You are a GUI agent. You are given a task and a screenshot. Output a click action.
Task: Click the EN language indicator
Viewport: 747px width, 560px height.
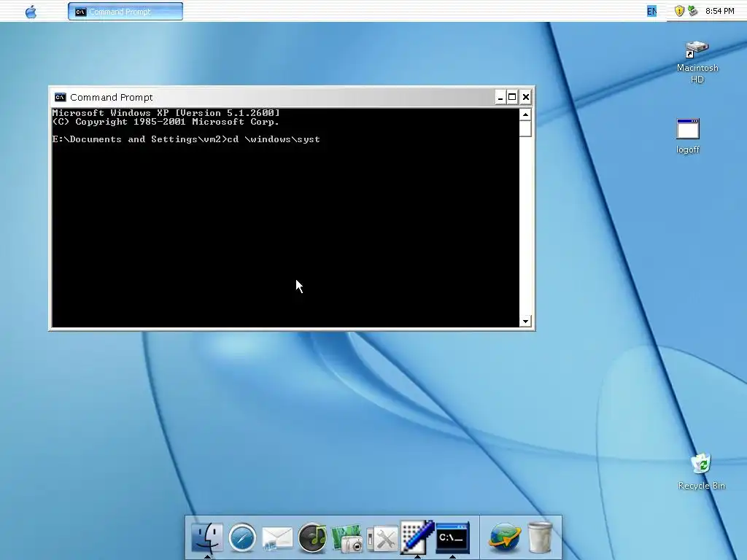pos(651,11)
